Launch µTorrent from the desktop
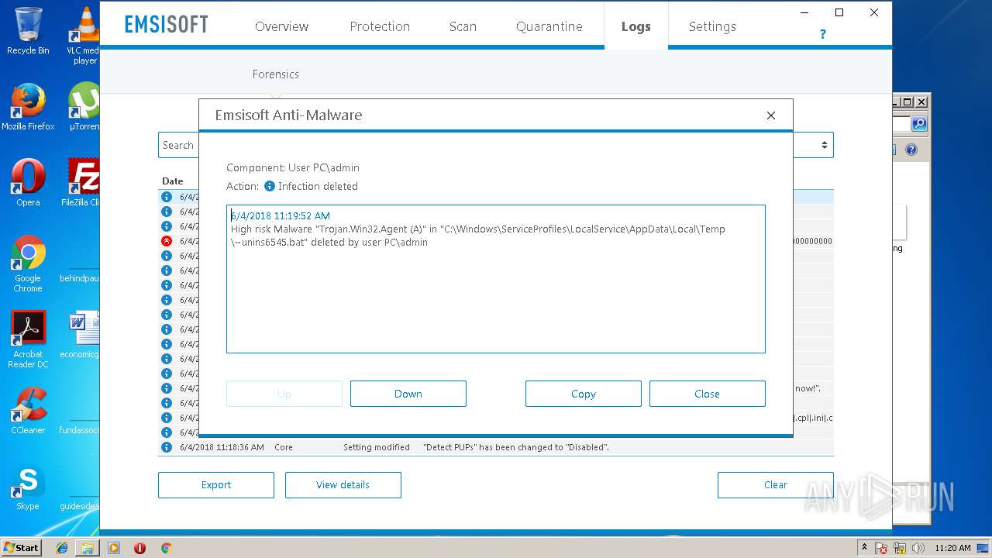Image resolution: width=992 pixels, height=558 pixels. 84,107
